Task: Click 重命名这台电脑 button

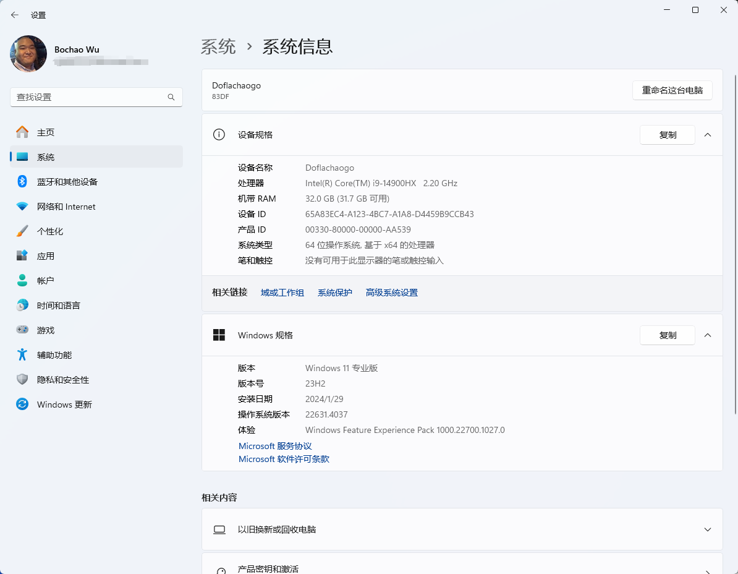Action: pos(672,90)
